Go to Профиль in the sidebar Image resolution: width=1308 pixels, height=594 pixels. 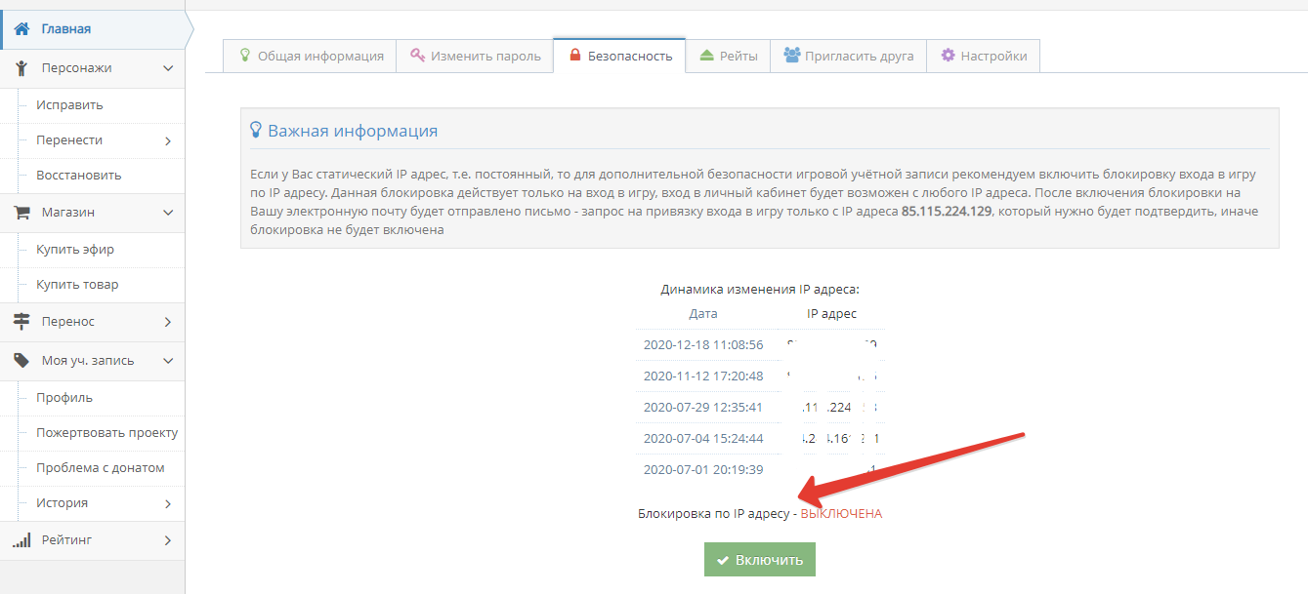[x=64, y=398]
